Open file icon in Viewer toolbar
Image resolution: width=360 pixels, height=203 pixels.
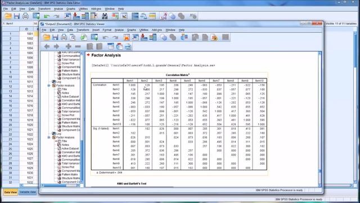(x=46, y=37)
